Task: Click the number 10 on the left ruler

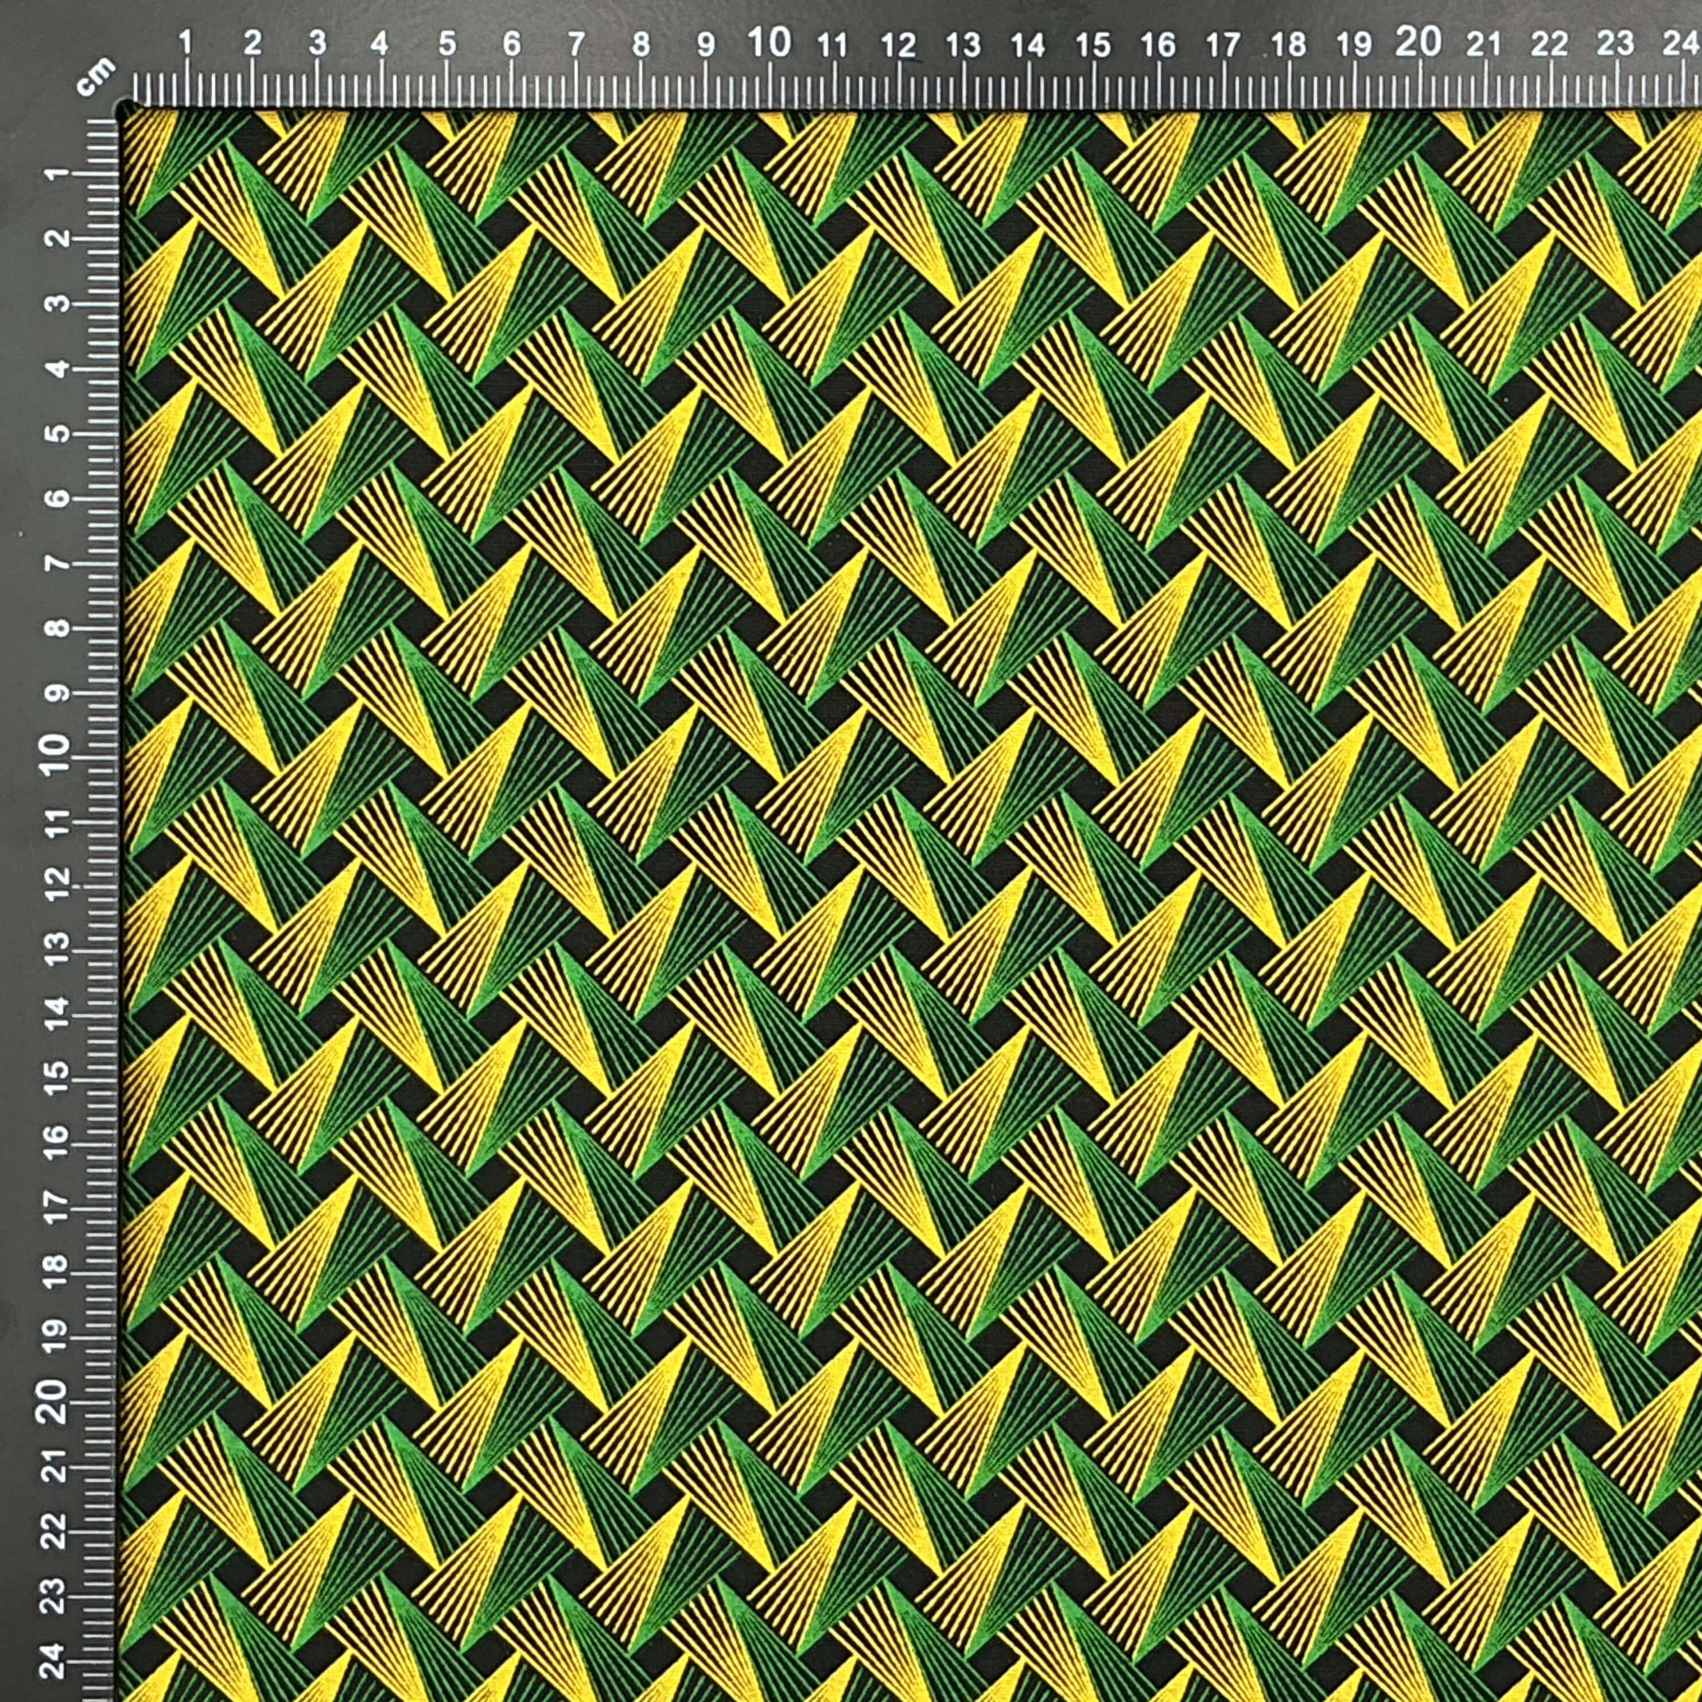Action: (55, 754)
